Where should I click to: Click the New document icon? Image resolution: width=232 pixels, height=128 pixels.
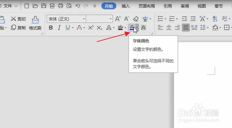click(27, 6)
